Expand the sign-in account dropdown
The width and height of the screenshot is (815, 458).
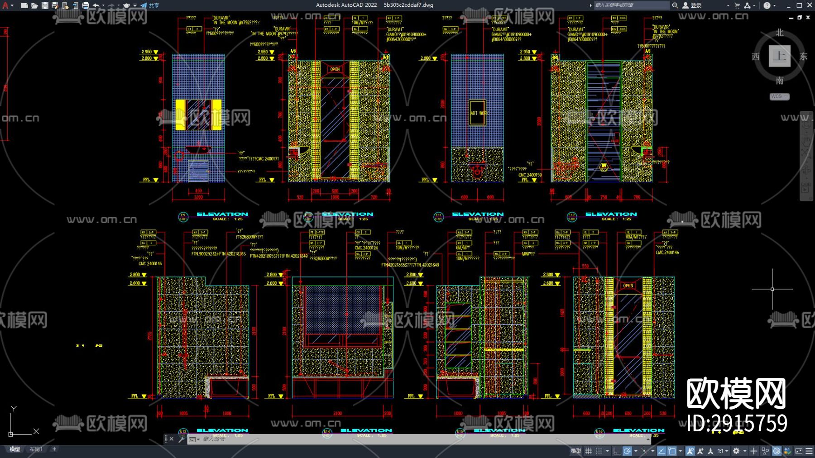(728, 5)
